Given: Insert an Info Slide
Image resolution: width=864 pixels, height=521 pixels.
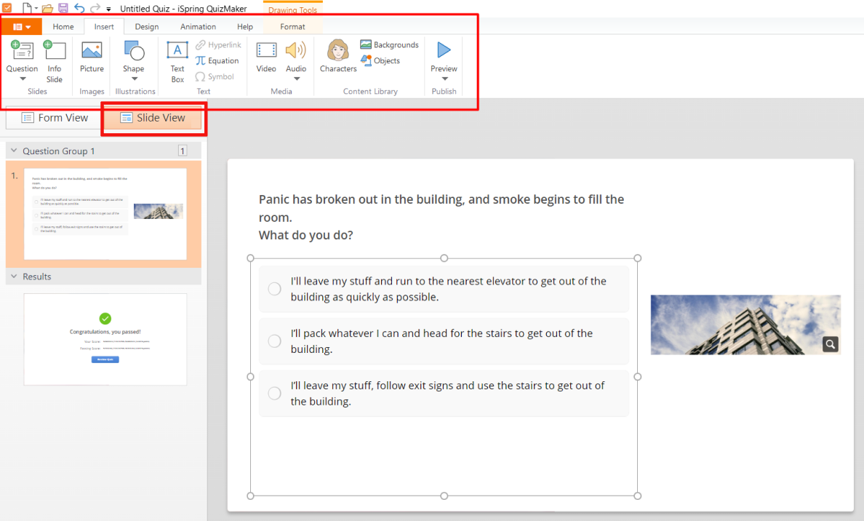Looking at the screenshot, I should point(54,62).
